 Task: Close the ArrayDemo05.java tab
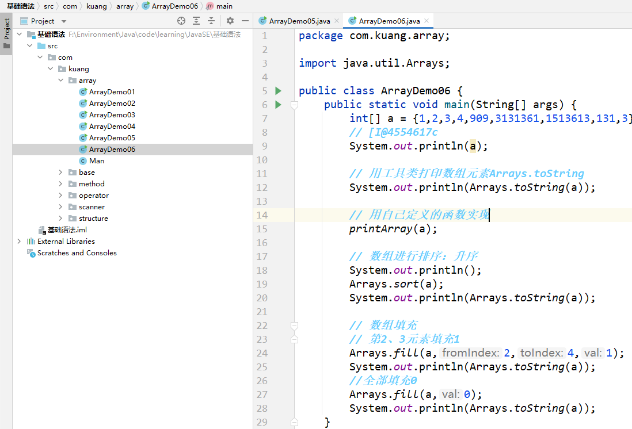pyautogui.click(x=337, y=21)
